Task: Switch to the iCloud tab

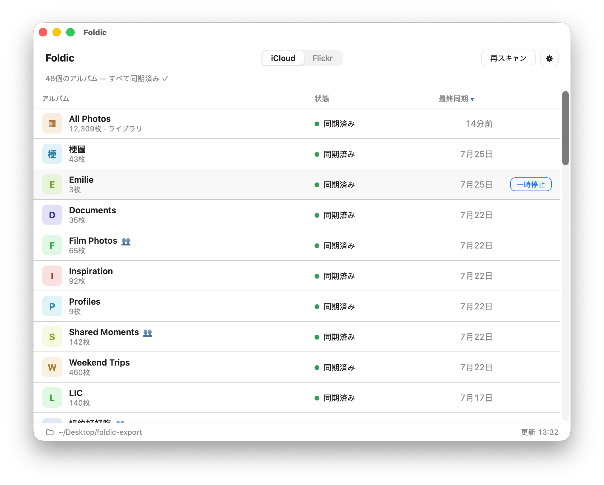Action: [x=283, y=58]
